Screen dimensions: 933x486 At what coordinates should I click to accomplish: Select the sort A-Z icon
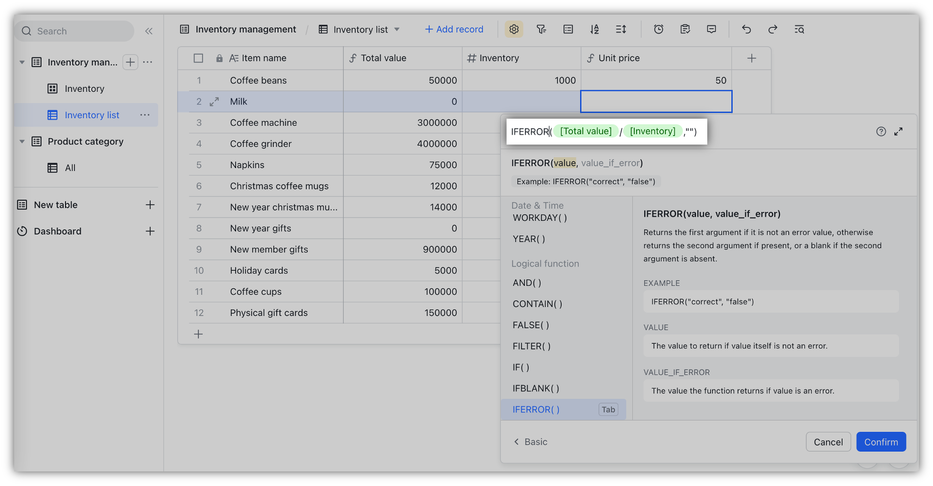[594, 29]
